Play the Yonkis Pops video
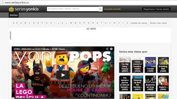The image size is (177, 99). pyautogui.click(x=63, y=75)
